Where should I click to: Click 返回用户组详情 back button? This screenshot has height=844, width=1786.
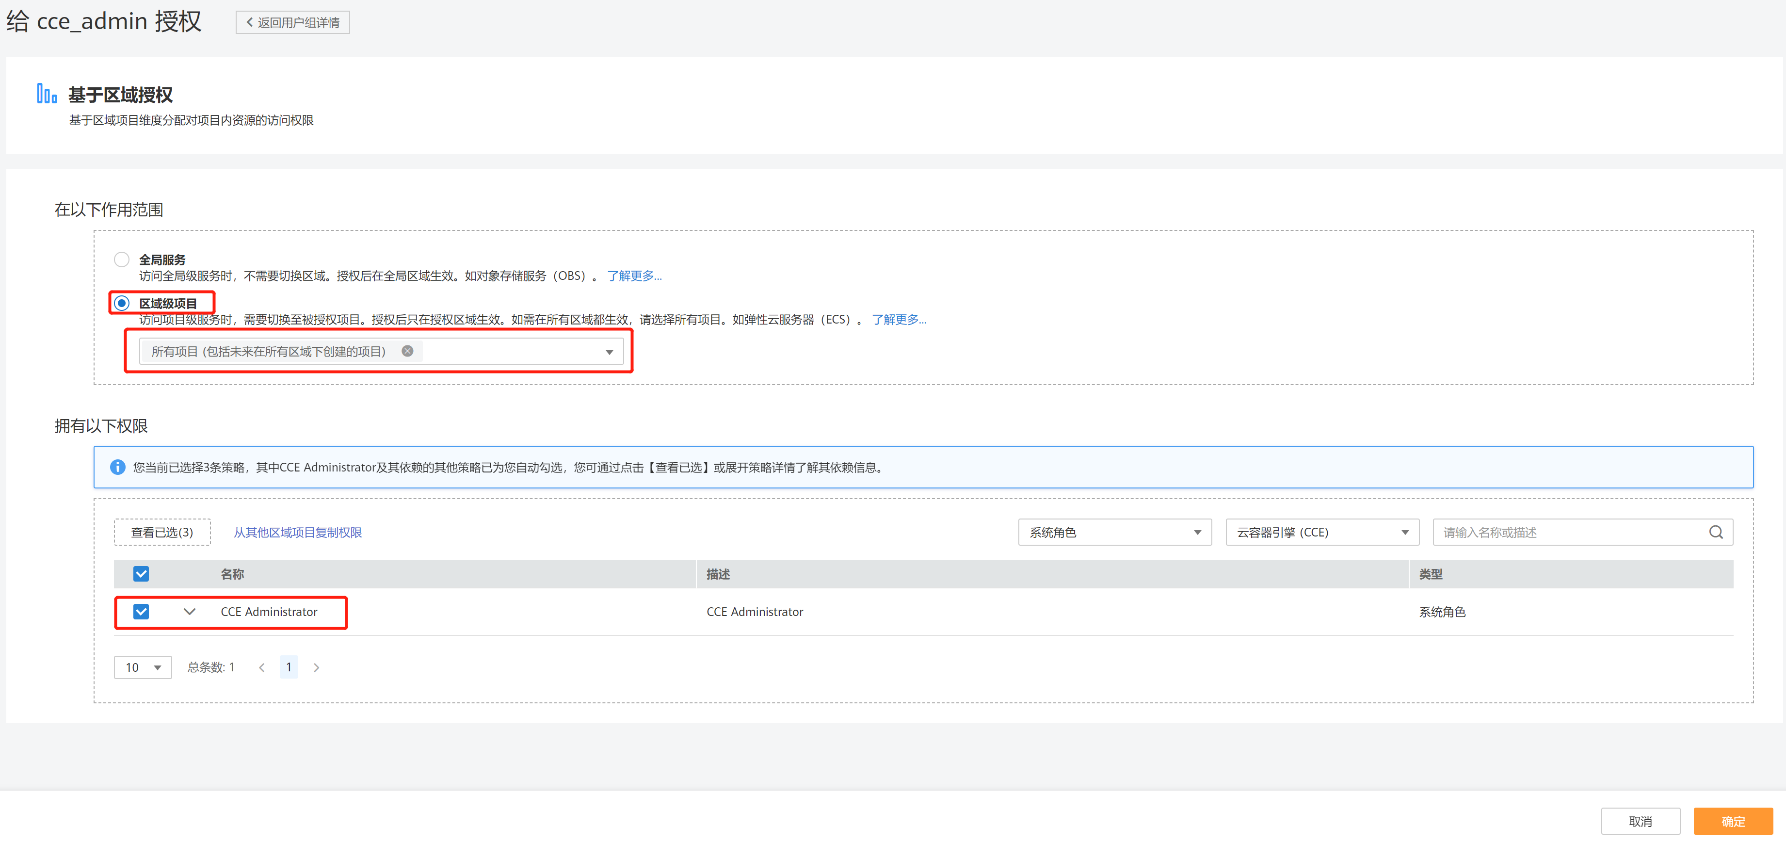tap(292, 22)
